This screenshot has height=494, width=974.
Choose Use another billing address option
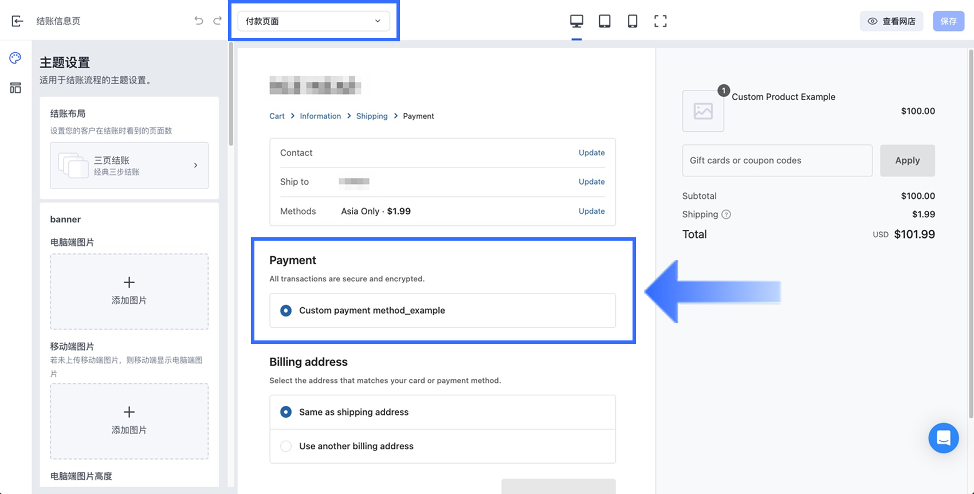(x=286, y=446)
